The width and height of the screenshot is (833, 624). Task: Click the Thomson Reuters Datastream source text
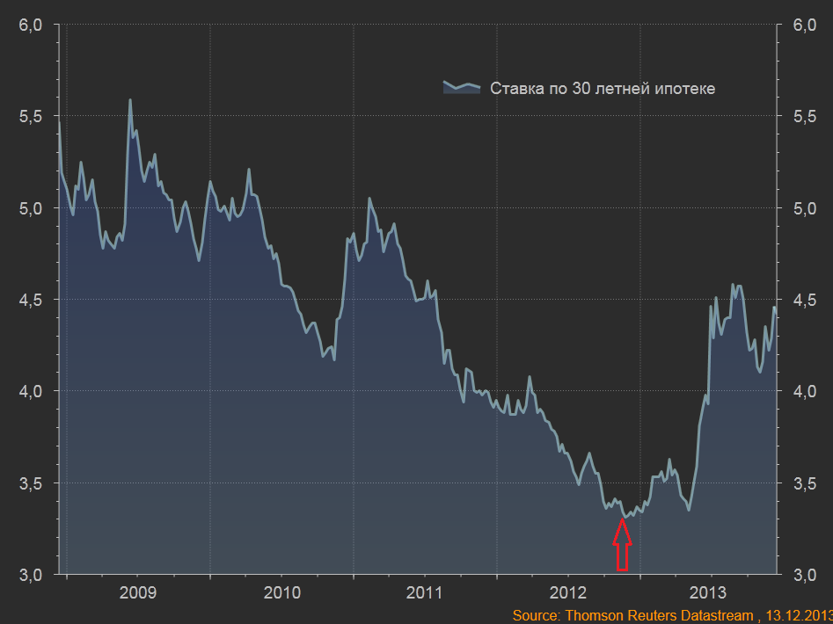673,615
